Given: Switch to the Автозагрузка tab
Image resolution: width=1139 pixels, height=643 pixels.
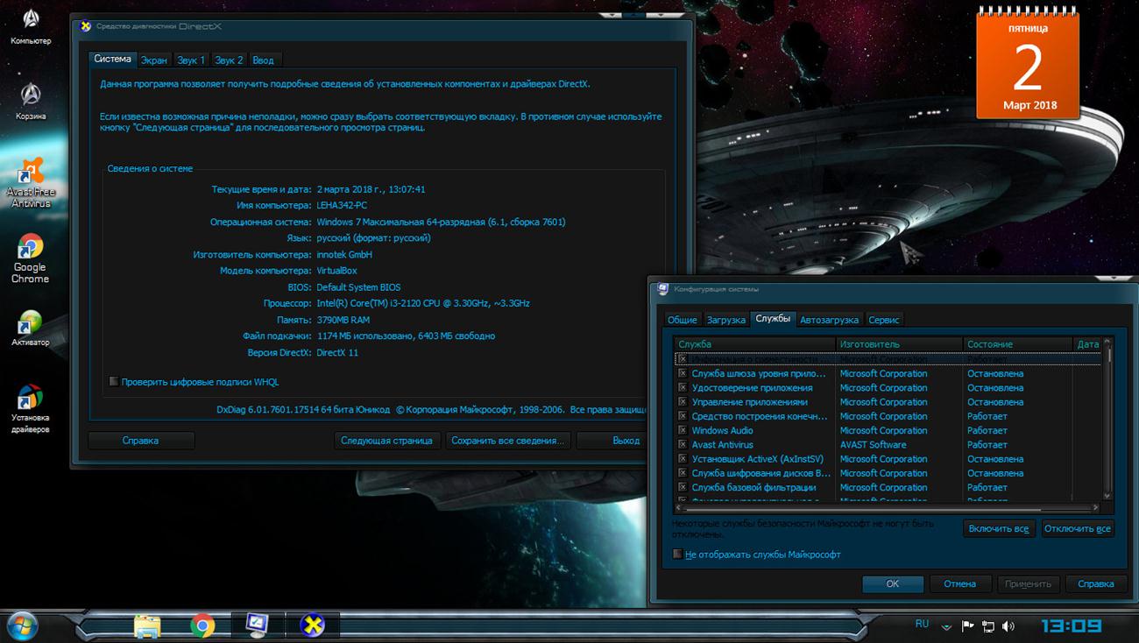Looking at the screenshot, I should pos(830,320).
